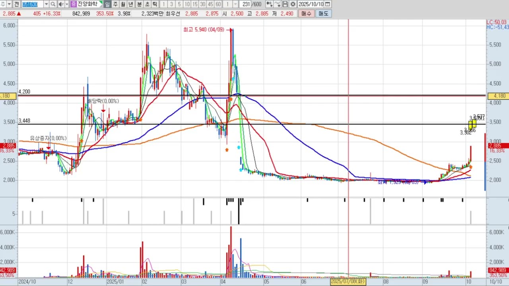This screenshot has height=286, width=509.
Task: Click the add indicator line icon
Action: pos(277,4)
